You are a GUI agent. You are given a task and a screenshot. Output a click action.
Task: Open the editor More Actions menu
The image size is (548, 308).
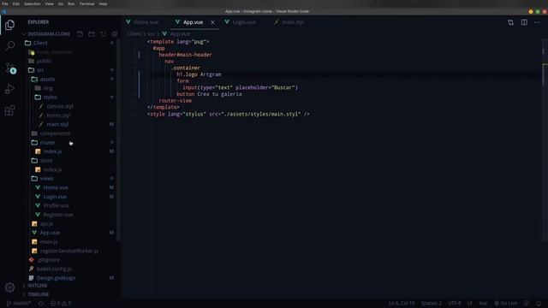537,22
